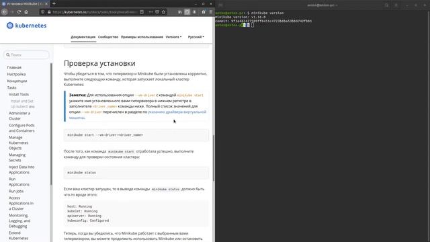Click the Проверка установки heading
Screen dimensions: 430x242
point(99,63)
